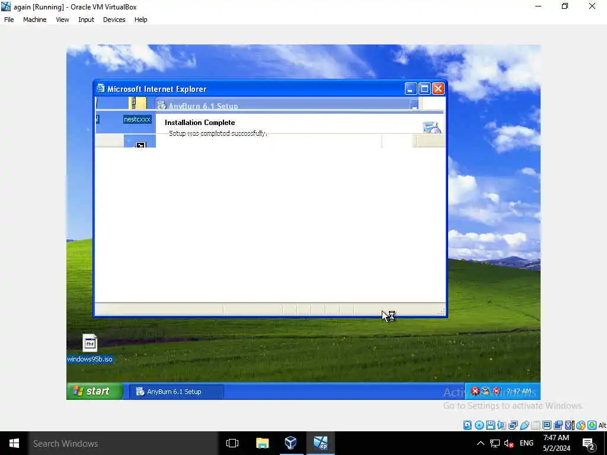607x455 pixels.
Task: Click the USB devices indicator icon
Action: click(525, 425)
